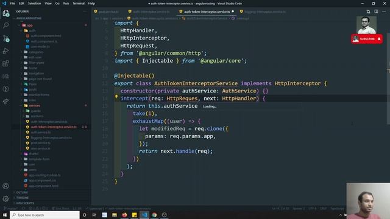Click the lightbulb quick-fix icon on the intercept line

coord(116,97)
